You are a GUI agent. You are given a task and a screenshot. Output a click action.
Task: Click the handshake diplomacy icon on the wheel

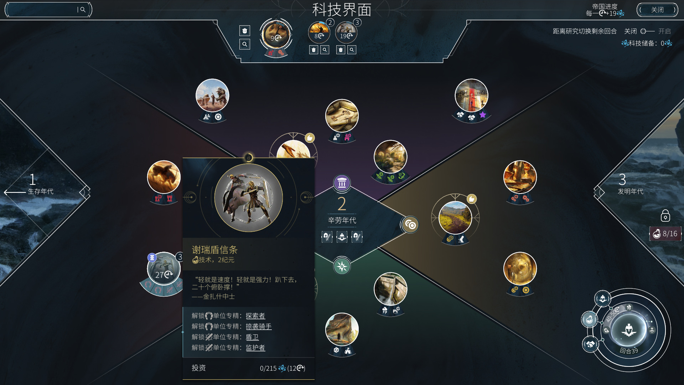[x=590, y=344]
